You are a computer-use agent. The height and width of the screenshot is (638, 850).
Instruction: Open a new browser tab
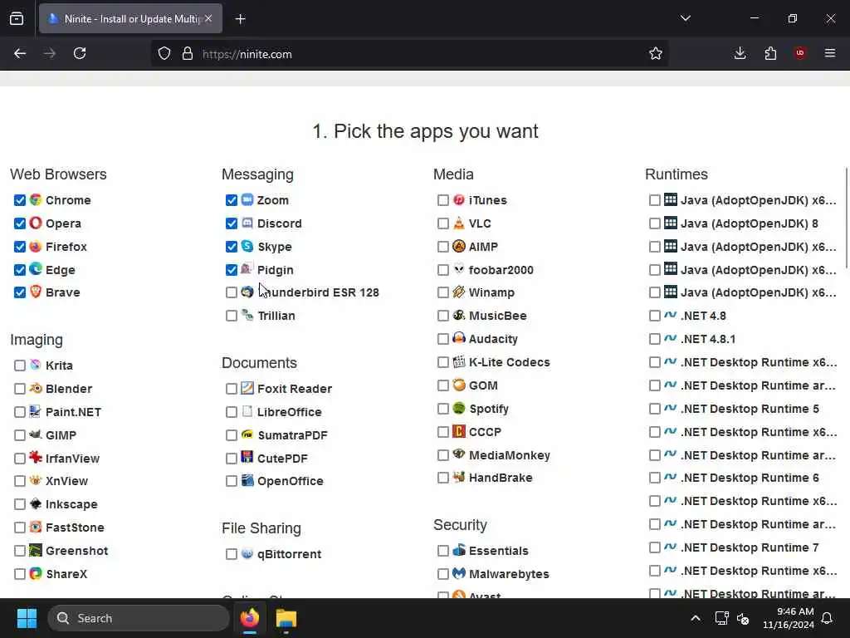point(240,19)
